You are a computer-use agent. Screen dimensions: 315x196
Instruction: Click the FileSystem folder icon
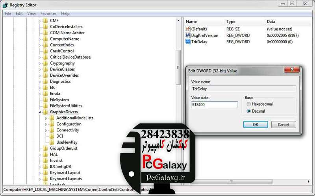point(46,100)
